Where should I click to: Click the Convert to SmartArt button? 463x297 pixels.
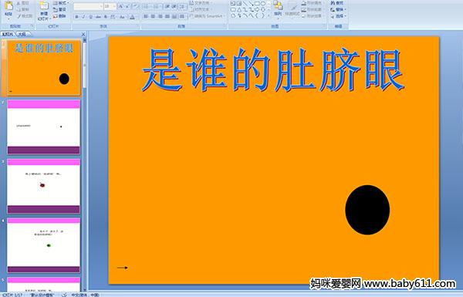point(207,16)
